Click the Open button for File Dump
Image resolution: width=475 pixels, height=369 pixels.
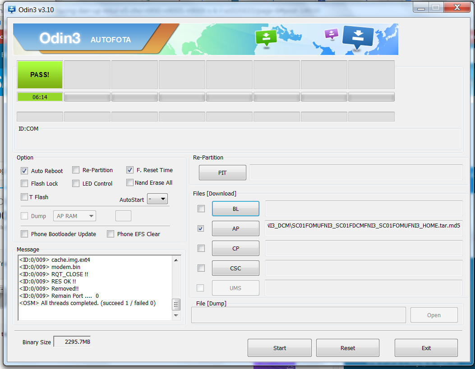(x=434, y=315)
